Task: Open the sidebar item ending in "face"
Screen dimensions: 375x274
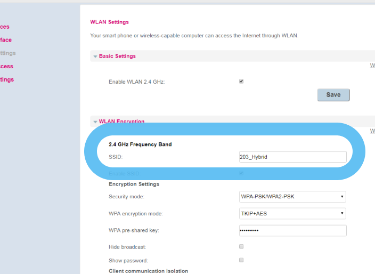Action: coord(5,40)
